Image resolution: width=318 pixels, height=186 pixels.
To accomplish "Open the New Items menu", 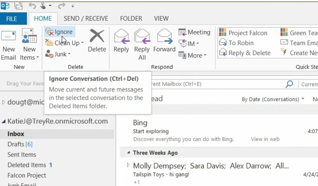I will 29,45.
